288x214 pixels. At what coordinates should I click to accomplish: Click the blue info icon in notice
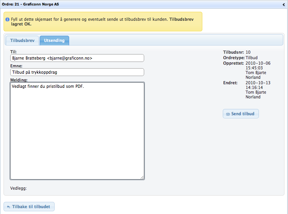7,19
